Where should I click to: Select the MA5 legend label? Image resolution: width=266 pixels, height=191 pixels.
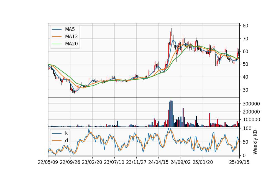tap(70, 29)
